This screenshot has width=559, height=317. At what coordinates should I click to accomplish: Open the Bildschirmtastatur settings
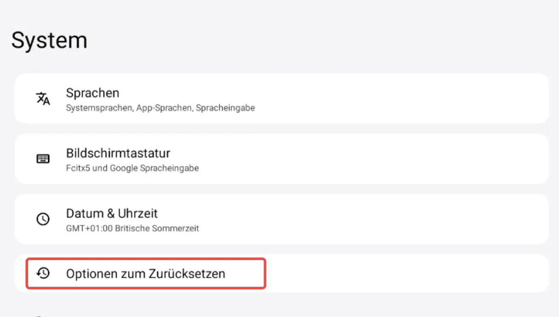pos(118,153)
